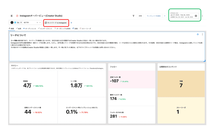The height and width of the screenshot is (133, 222).
Task: Expand the account selector dropdown arrow
Action: tap(40, 23)
